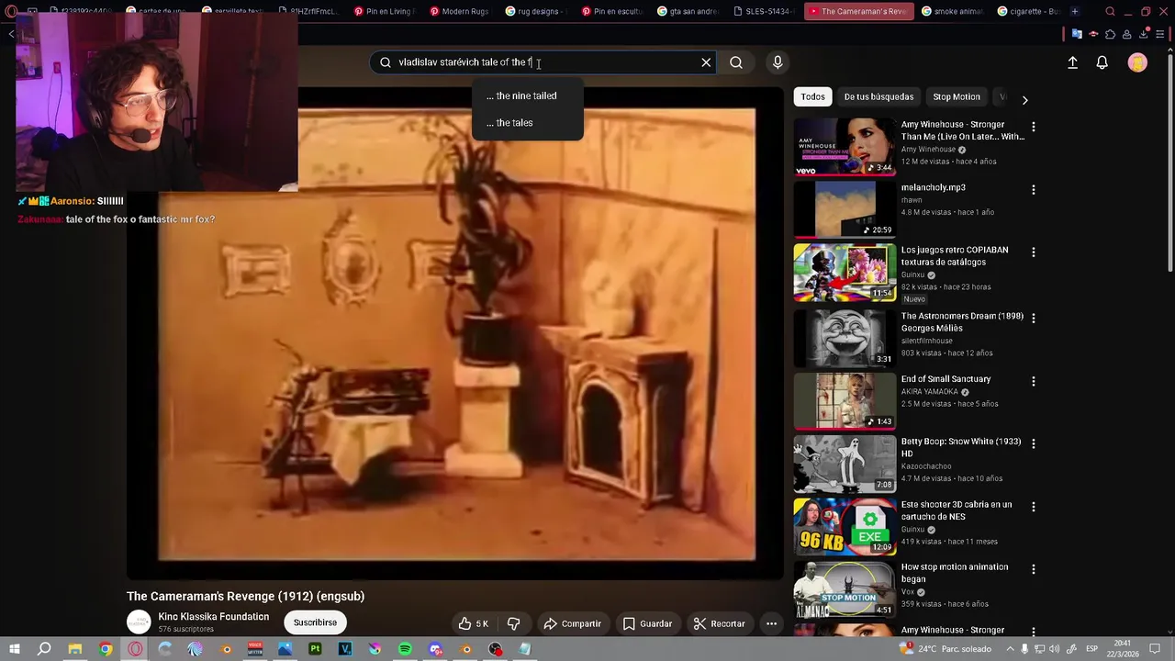This screenshot has width=1175, height=661.
Task: Open the Kino Klassika Foundation channel name
Action: (213, 617)
